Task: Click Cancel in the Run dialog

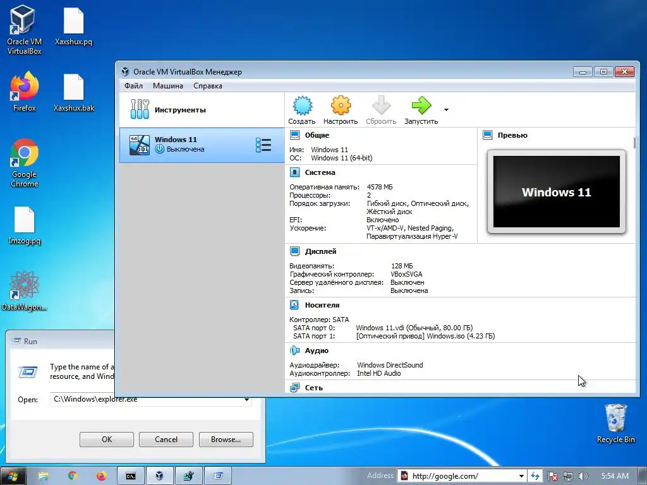Action: 166,440
